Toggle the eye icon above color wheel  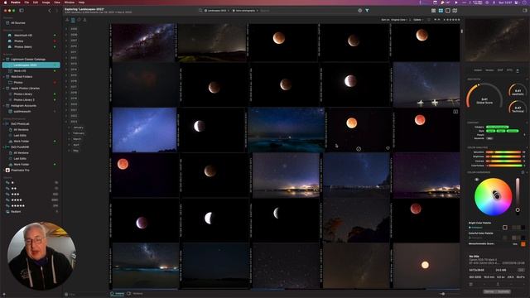tap(477, 180)
